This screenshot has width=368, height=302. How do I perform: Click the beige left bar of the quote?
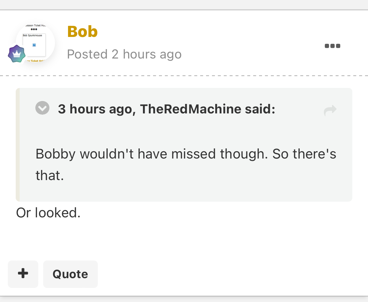coord(18,145)
